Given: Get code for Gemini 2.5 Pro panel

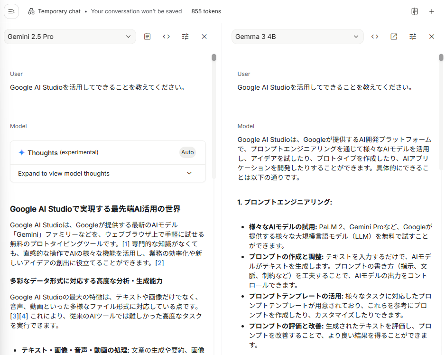Looking at the screenshot, I should [x=167, y=37].
